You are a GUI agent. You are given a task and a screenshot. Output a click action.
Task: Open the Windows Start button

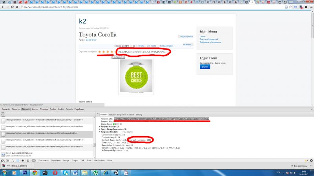pyautogui.click(x=4, y=172)
